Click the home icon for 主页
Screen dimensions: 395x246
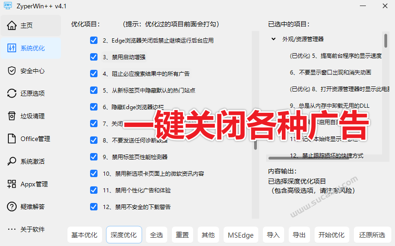click(x=12, y=25)
